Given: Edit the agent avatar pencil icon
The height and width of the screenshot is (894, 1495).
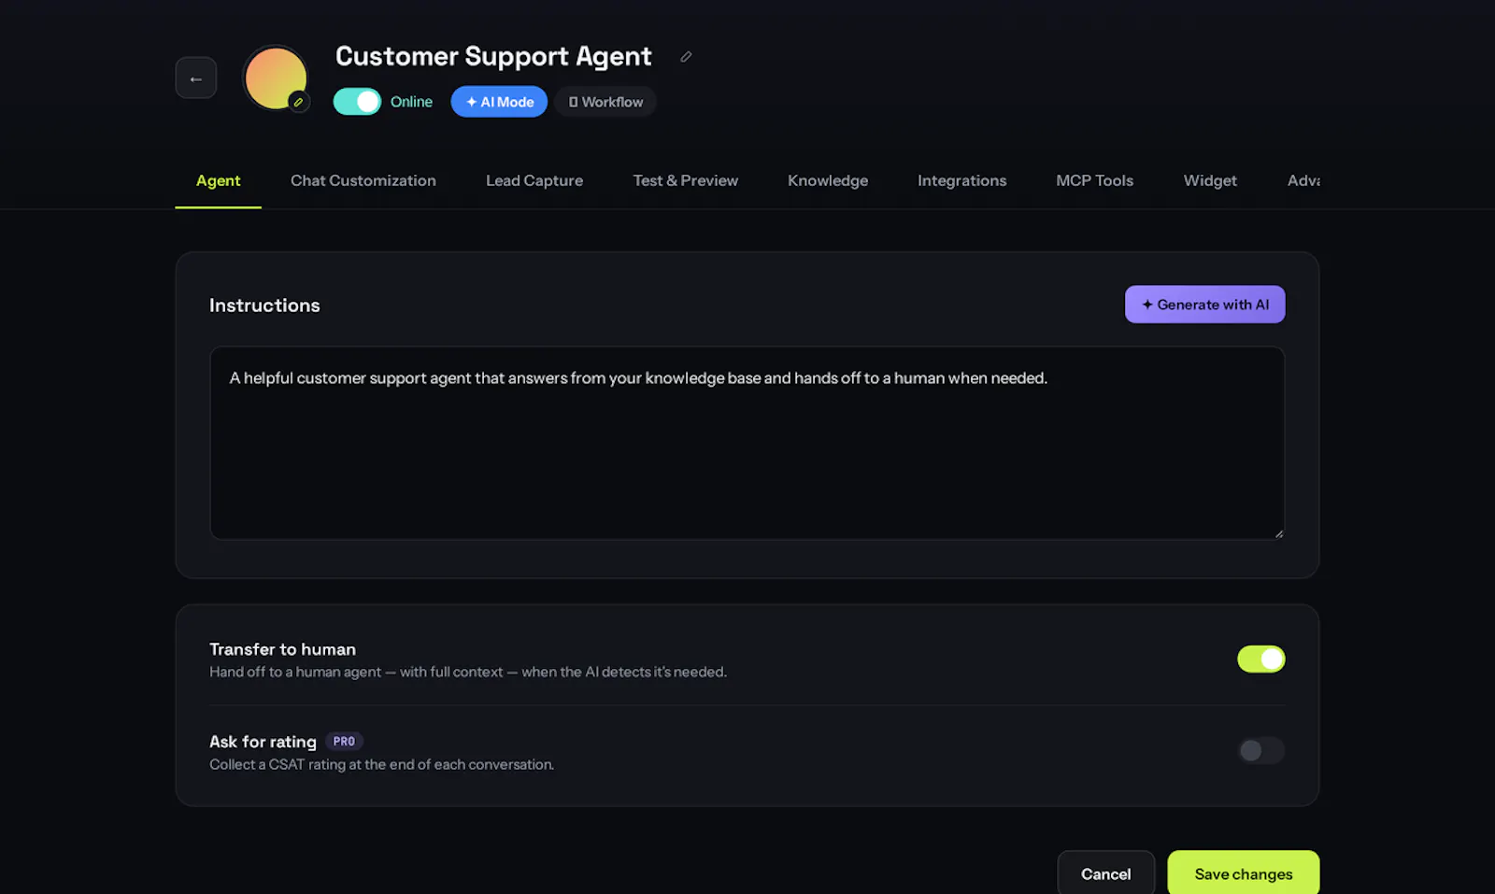Looking at the screenshot, I should [x=298, y=102].
